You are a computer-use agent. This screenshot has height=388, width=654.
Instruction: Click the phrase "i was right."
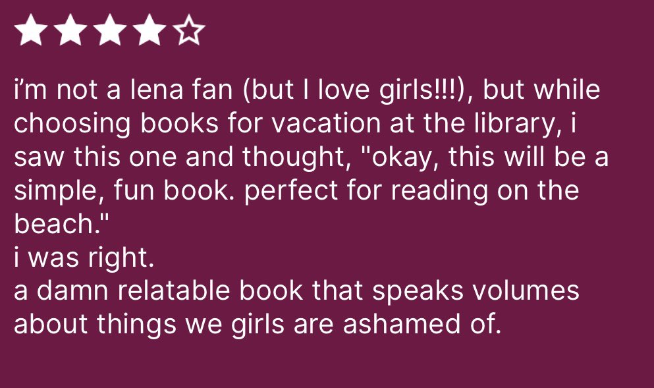tap(84, 258)
